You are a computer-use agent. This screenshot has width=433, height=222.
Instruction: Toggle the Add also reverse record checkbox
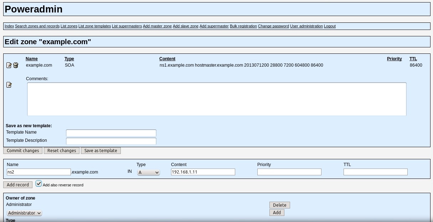point(39,184)
